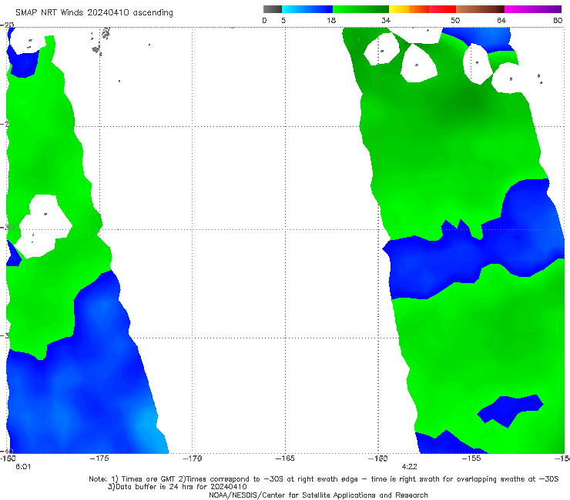This screenshot has width=570, height=500.
Task: Click the small isolated blue patch in the southeastern green area
Action: tap(510, 410)
